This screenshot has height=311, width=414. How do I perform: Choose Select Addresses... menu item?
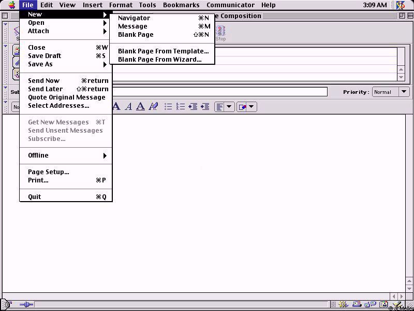pyautogui.click(x=66, y=106)
